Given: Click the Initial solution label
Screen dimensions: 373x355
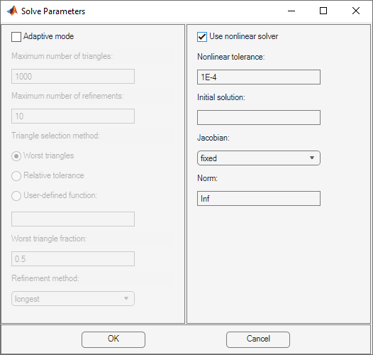Looking at the screenshot, I should [221, 97].
